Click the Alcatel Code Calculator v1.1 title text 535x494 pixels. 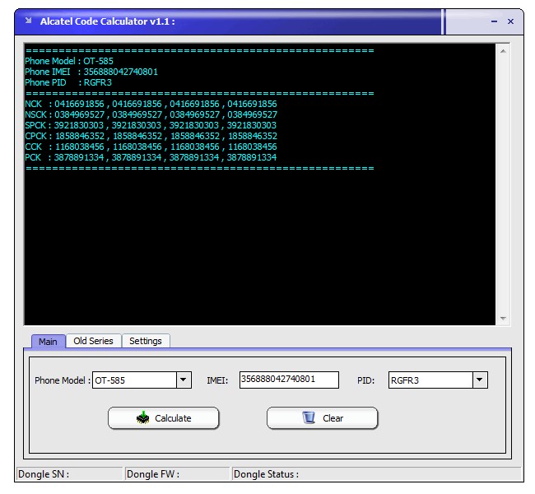pos(108,21)
